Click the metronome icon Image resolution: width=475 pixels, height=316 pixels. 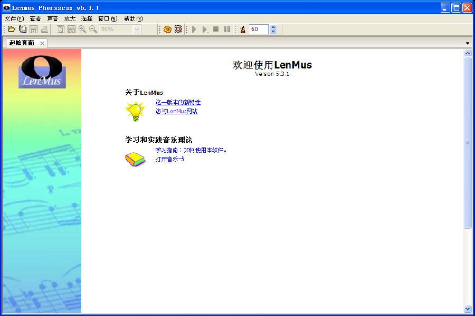[x=242, y=29]
